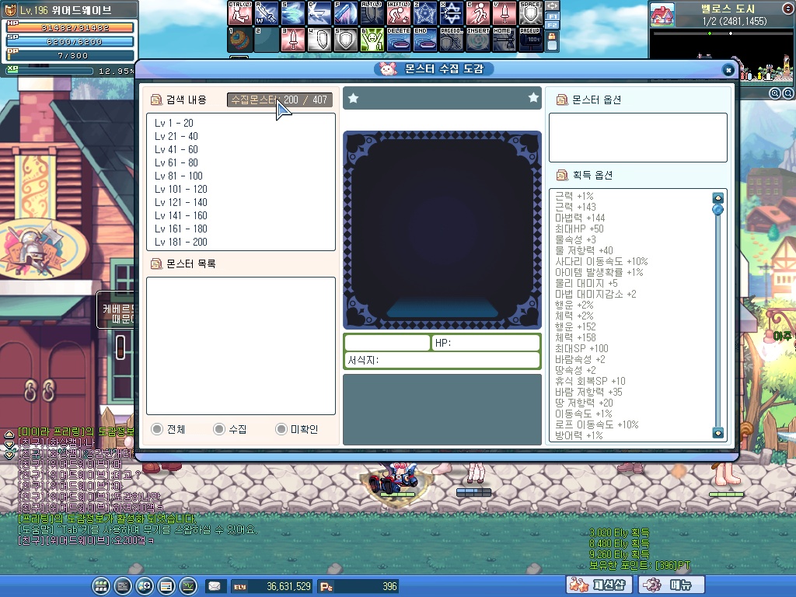This screenshot has width=796, height=597.
Task: Click first round icon in bottom toolbar
Action: pos(100,585)
